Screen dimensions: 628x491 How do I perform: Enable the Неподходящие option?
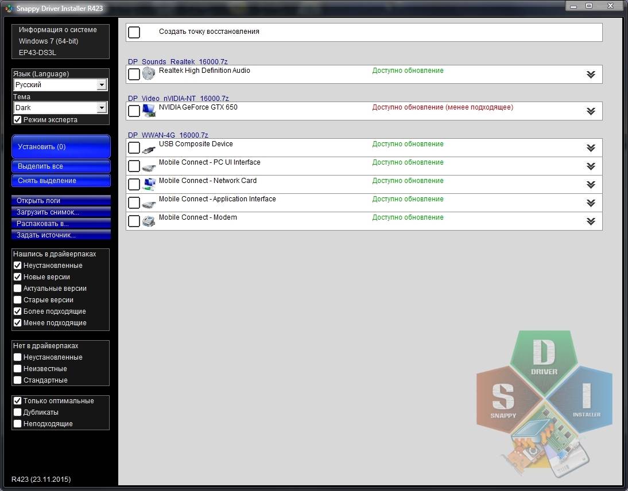click(x=17, y=424)
